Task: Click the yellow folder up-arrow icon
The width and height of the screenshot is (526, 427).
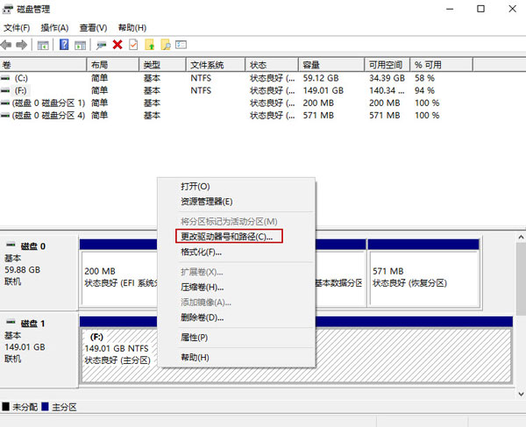Action: click(x=150, y=45)
